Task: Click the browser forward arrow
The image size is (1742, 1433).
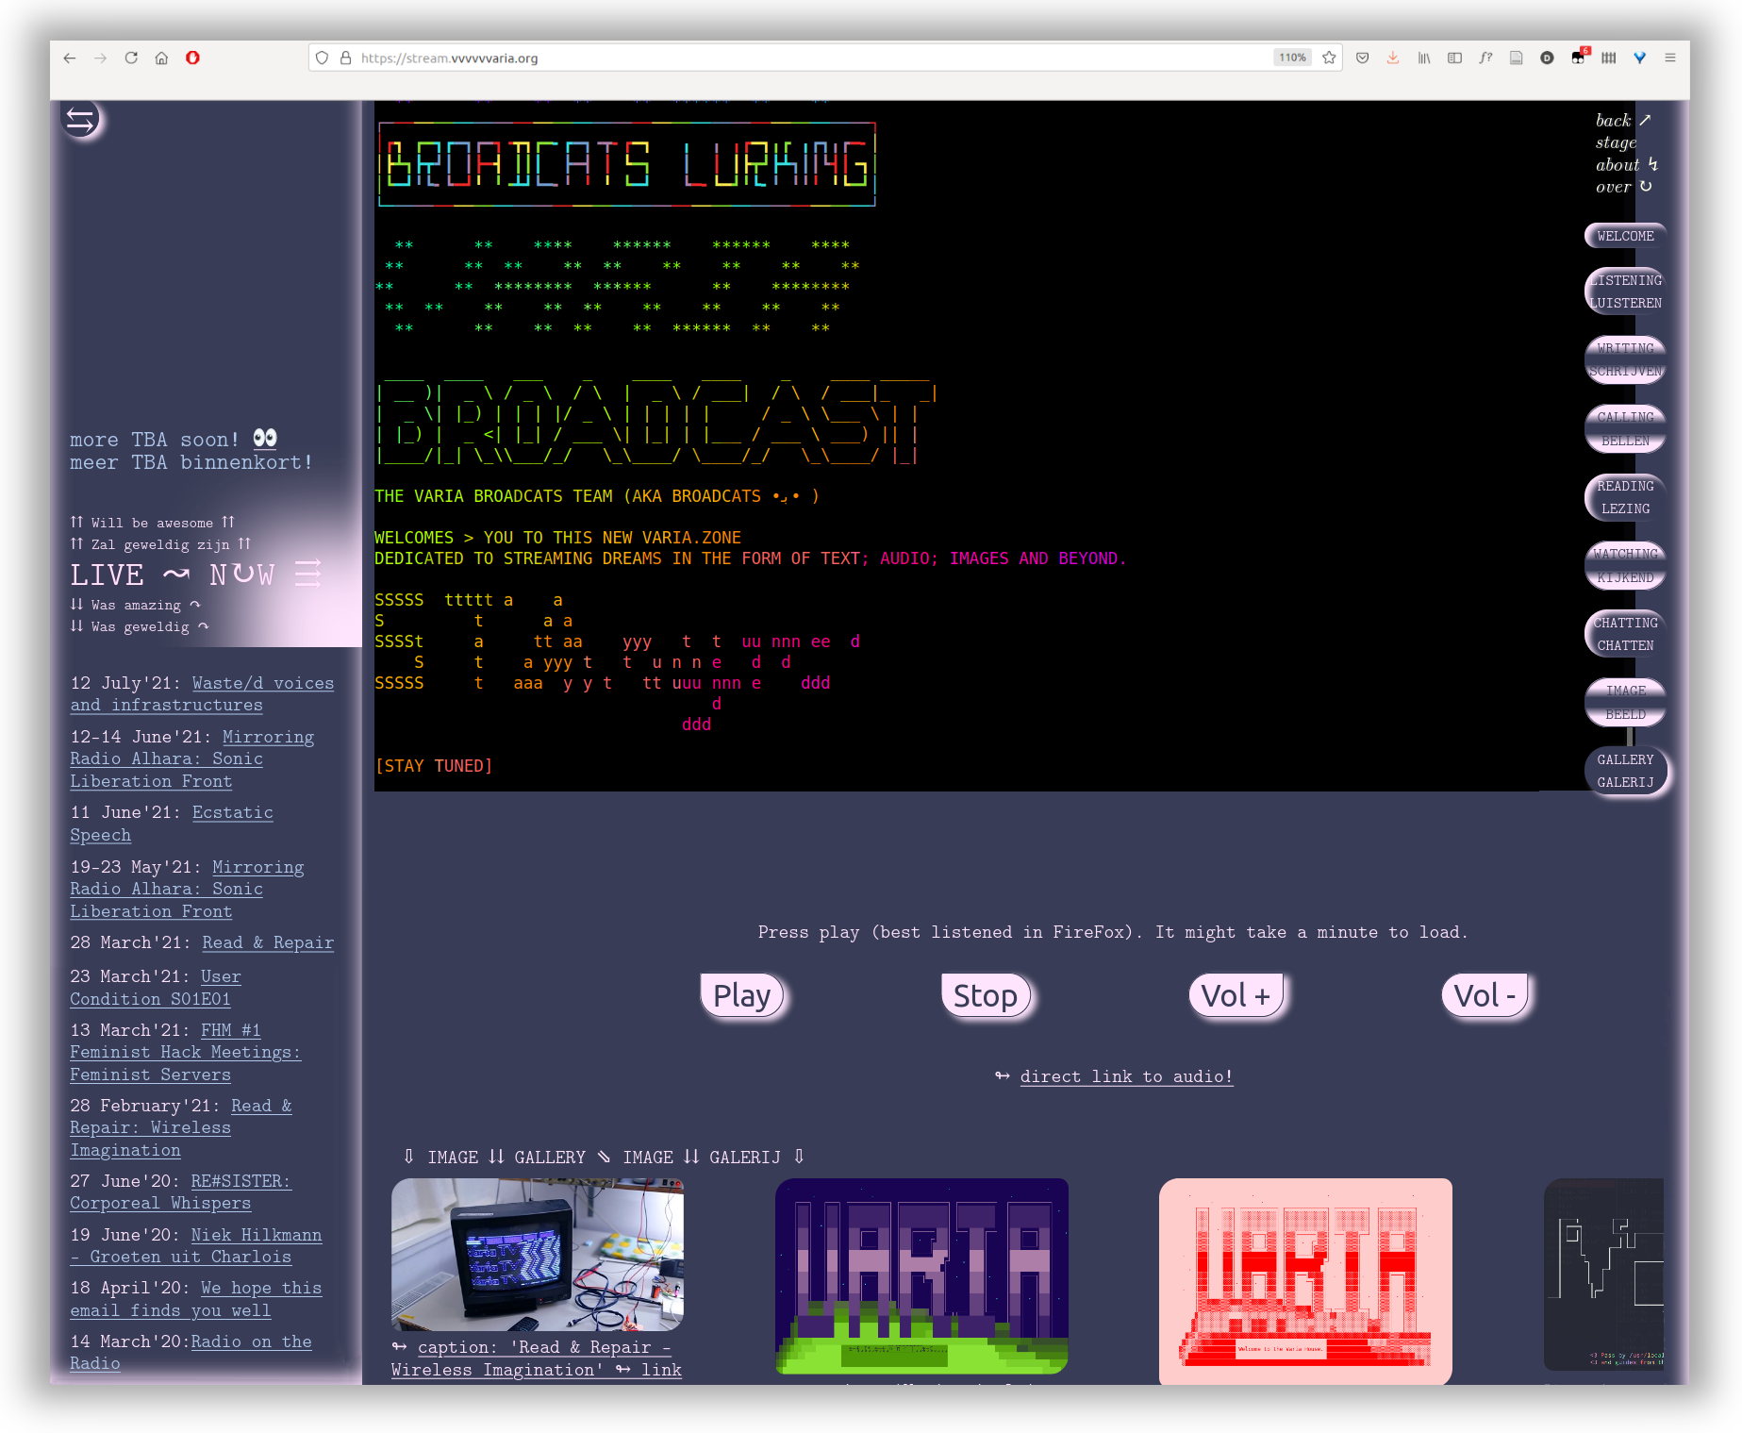Action: (x=100, y=58)
